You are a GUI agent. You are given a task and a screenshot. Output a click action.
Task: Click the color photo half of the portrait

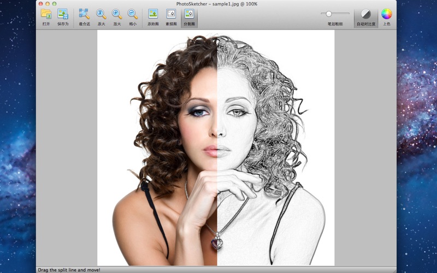[x=164, y=136]
